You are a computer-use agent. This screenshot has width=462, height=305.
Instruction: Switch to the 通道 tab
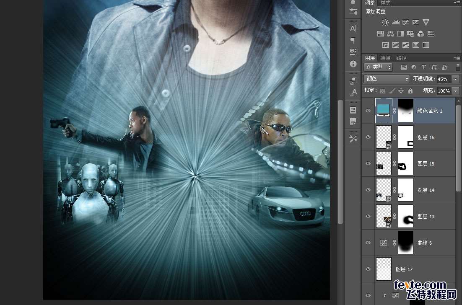point(385,58)
